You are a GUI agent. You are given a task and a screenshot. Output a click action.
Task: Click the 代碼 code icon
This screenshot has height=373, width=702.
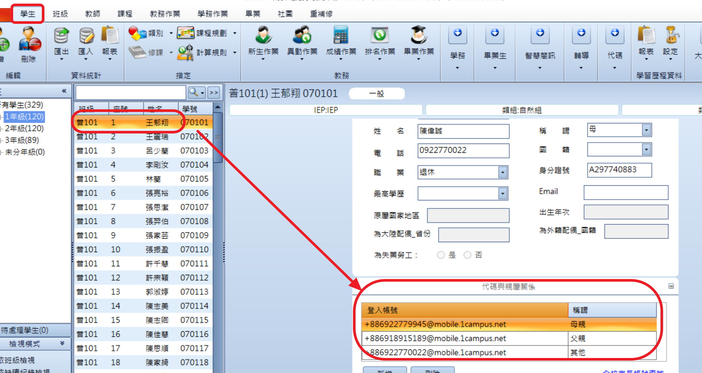(x=615, y=35)
